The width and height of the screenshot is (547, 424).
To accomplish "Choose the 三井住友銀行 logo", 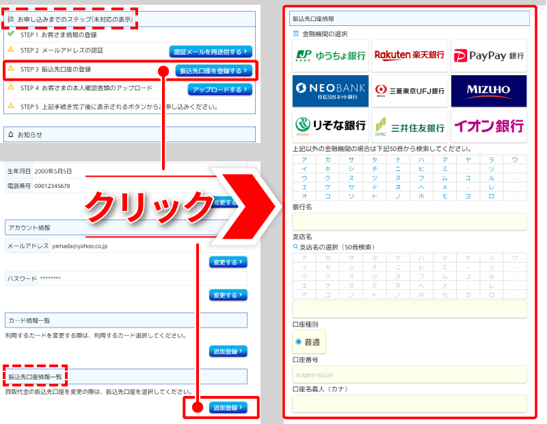I will 409,127.
